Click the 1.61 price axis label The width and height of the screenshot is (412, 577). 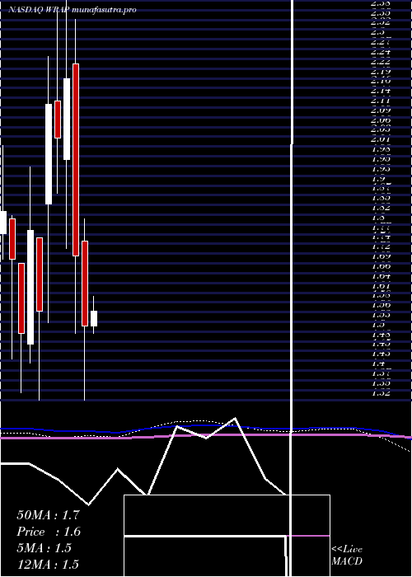point(381,285)
